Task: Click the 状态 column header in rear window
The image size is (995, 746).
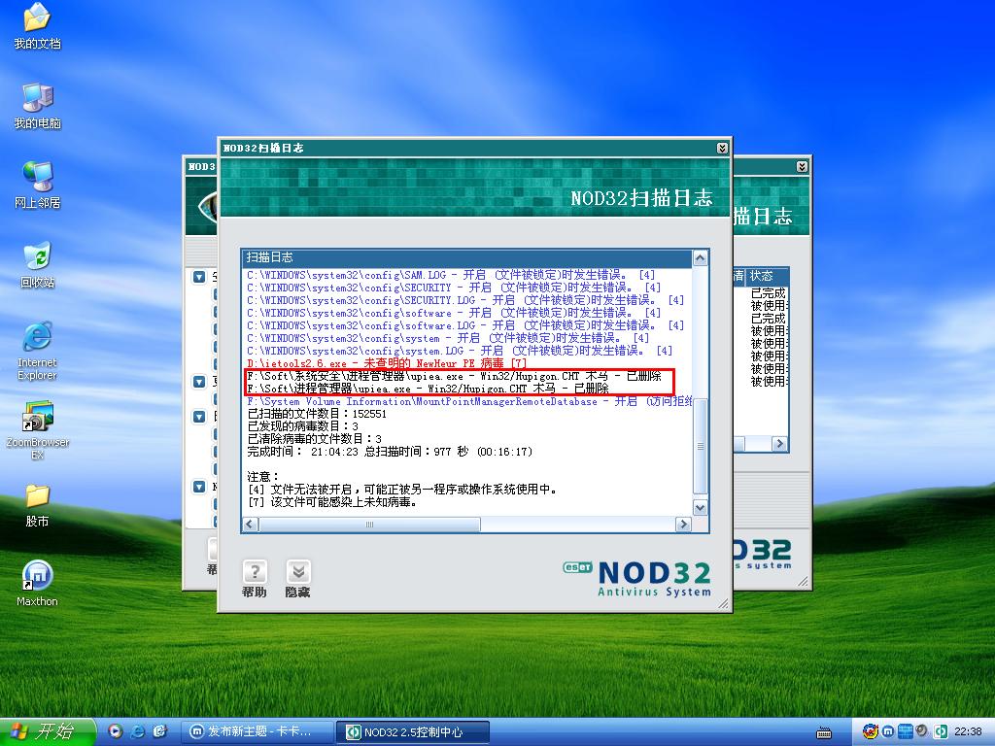Action: [766, 276]
